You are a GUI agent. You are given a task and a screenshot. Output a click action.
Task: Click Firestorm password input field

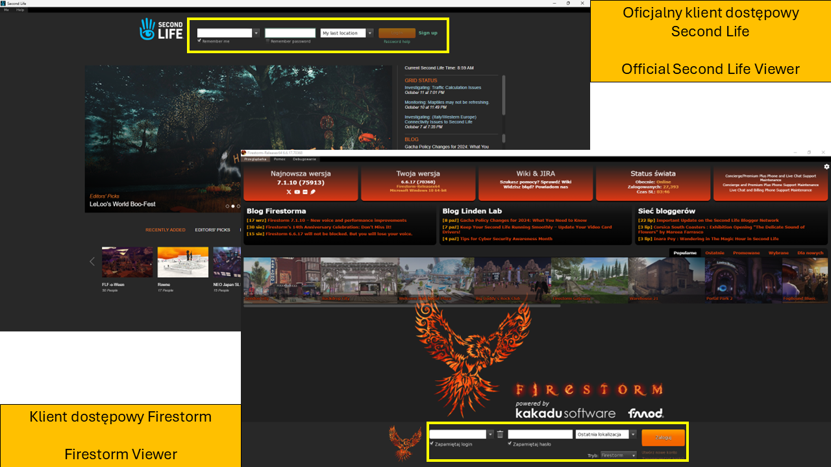[x=540, y=434]
